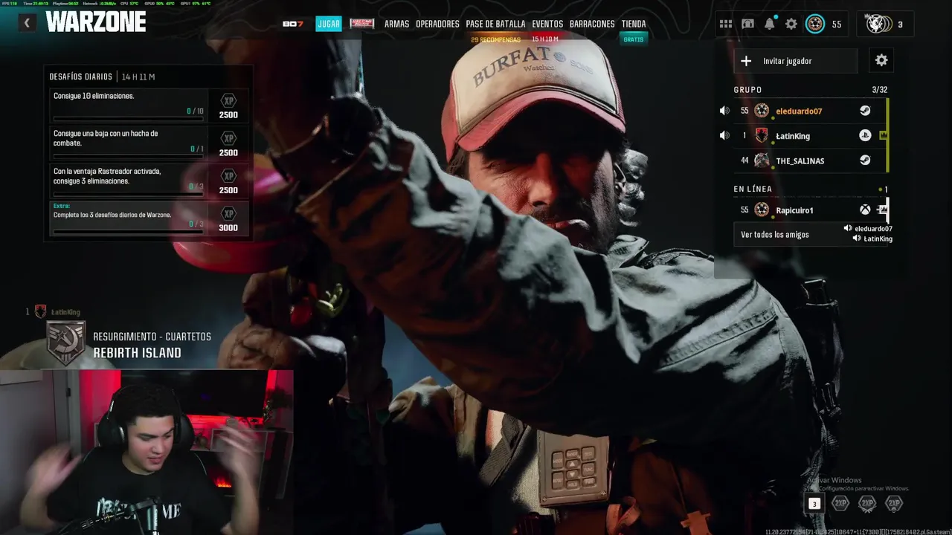Viewport: 952px width, 535px height.
Task: Select player ŁatinKing in group
Action: click(810, 135)
